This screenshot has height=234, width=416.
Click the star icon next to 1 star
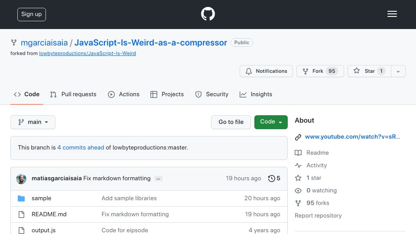coord(298,178)
